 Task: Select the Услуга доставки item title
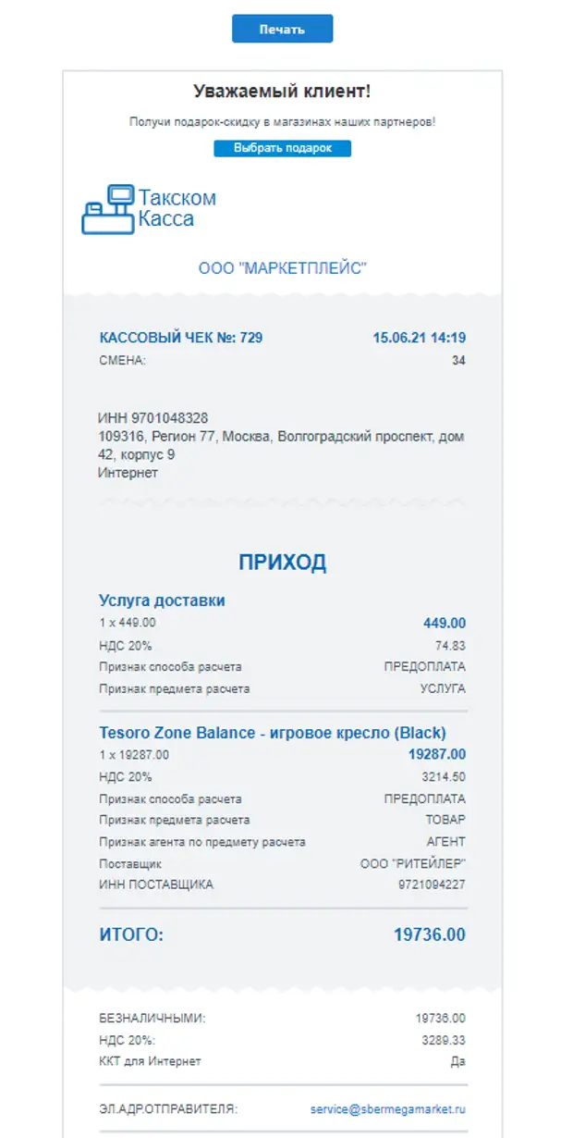[x=162, y=600]
